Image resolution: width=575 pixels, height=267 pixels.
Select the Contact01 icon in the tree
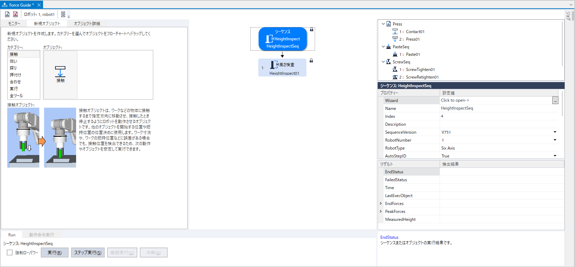coord(395,32)
